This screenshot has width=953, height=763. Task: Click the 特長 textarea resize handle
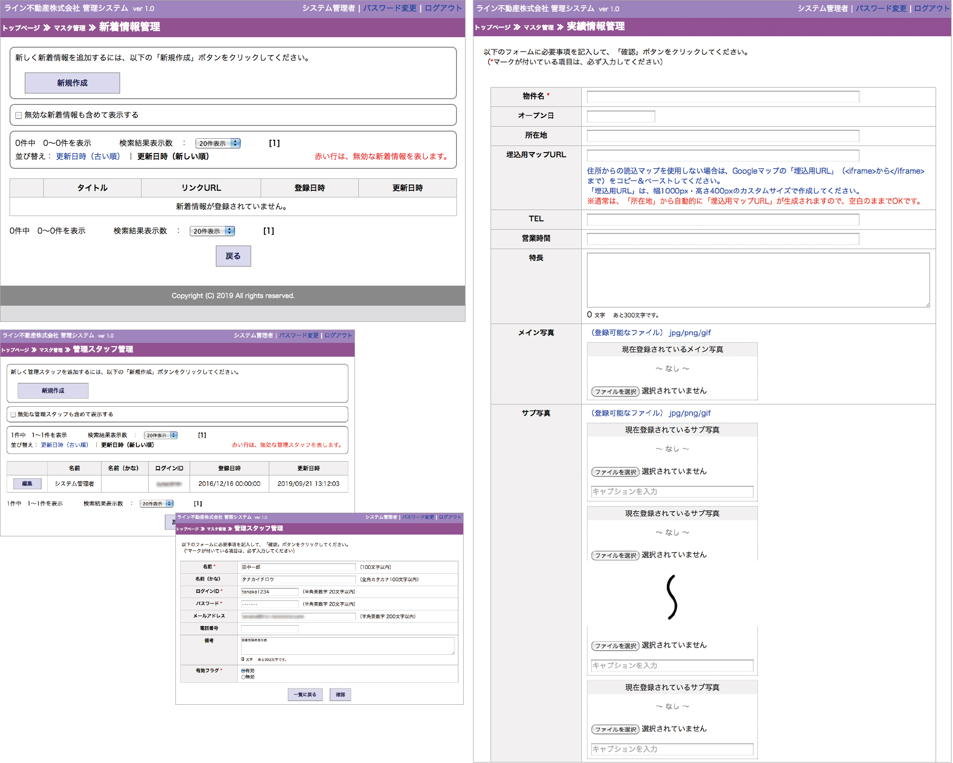coord(927,305)
